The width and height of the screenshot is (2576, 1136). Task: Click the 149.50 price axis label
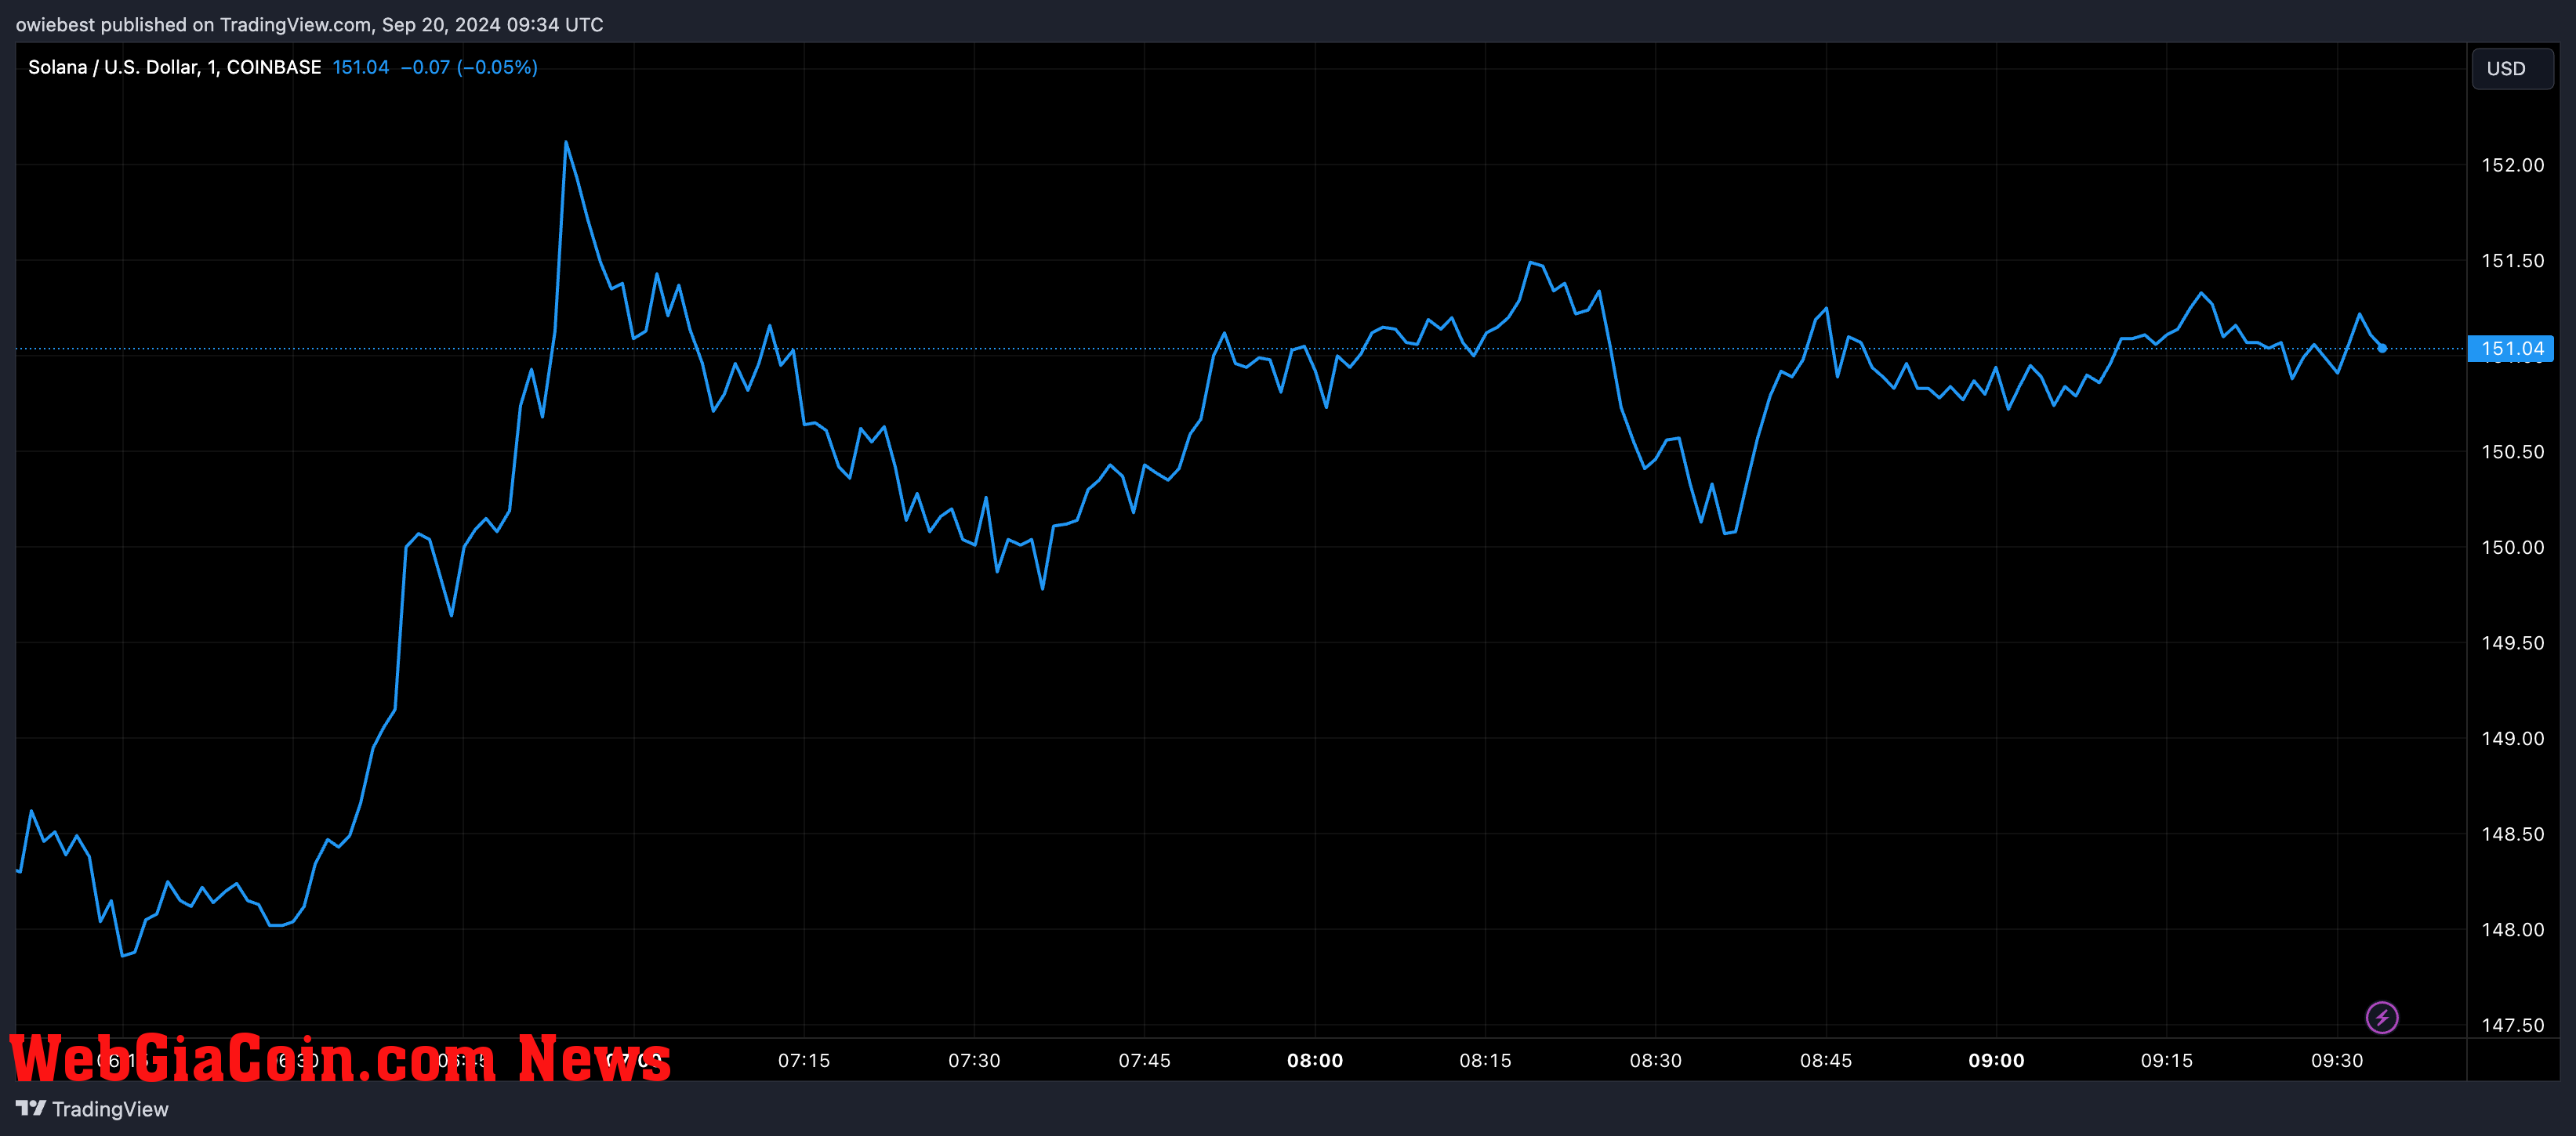[2512, 643]
